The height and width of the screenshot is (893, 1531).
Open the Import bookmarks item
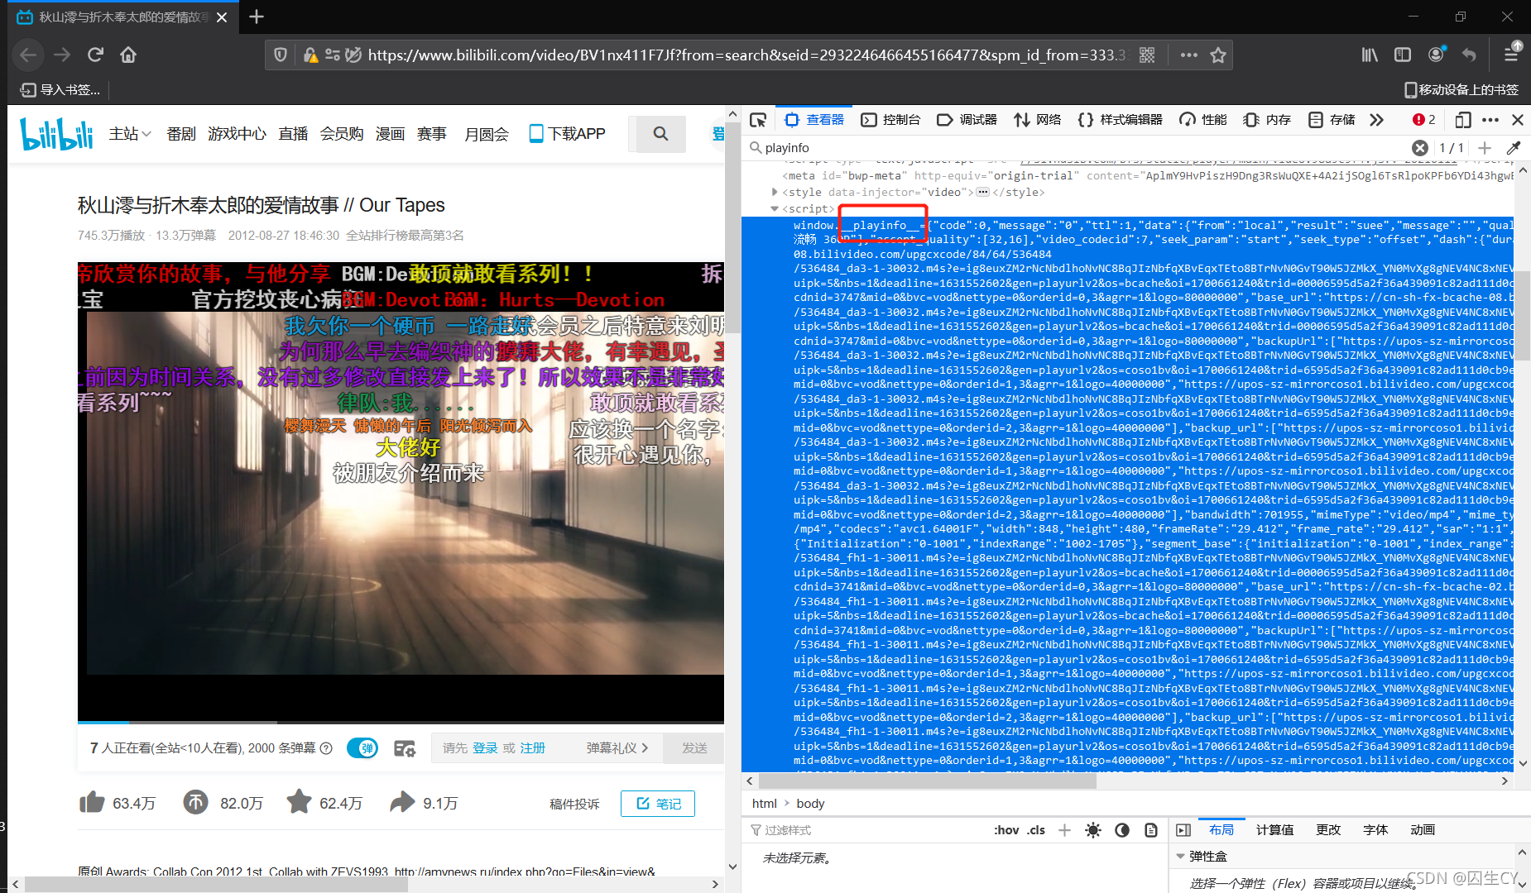pyautogui.click(x=60, y=89)
